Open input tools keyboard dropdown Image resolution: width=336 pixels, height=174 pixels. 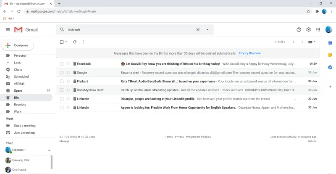pyautogui.click(x=312, y=42)
